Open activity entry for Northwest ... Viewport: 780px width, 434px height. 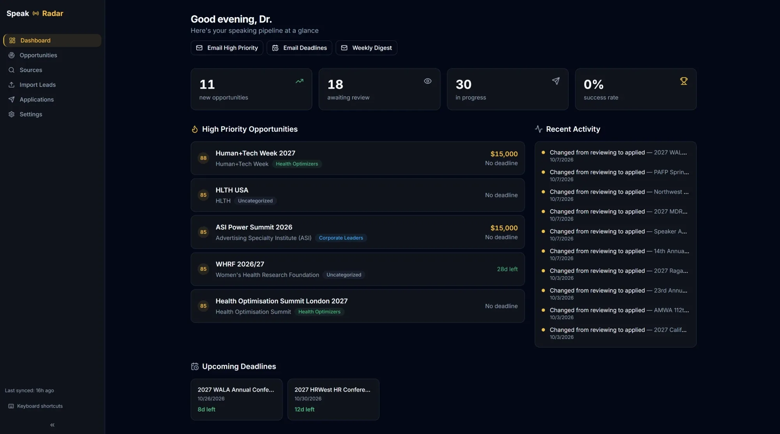(x=615, y=195)
